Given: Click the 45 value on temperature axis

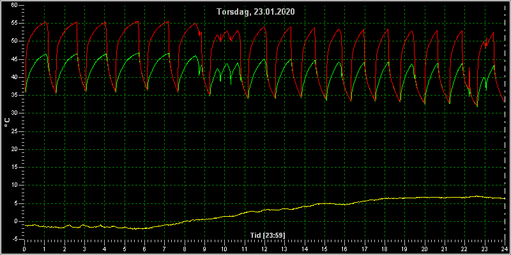Looking at the screenshot, I should pos(14,59).
